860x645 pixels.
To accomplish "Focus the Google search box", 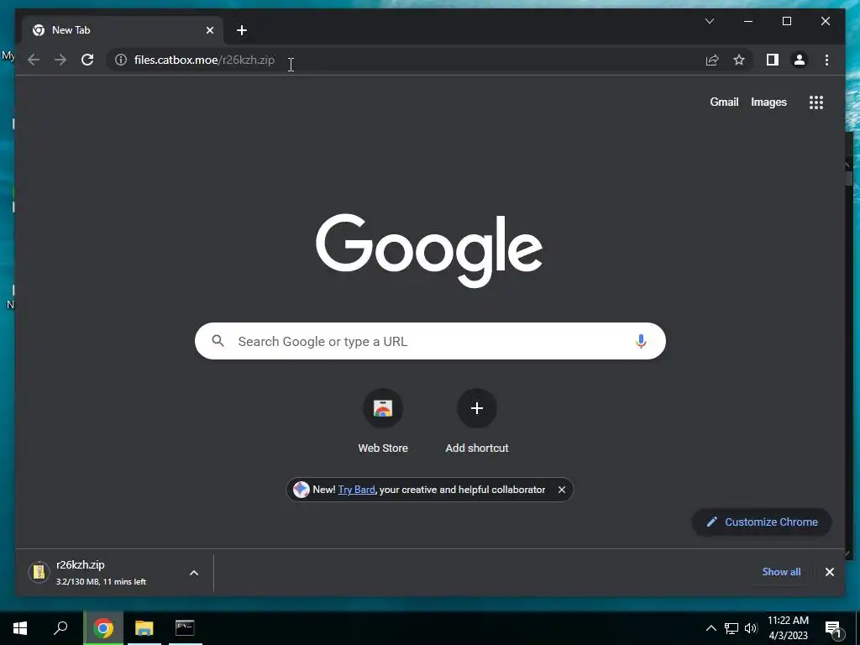I will tap(430, 341).
